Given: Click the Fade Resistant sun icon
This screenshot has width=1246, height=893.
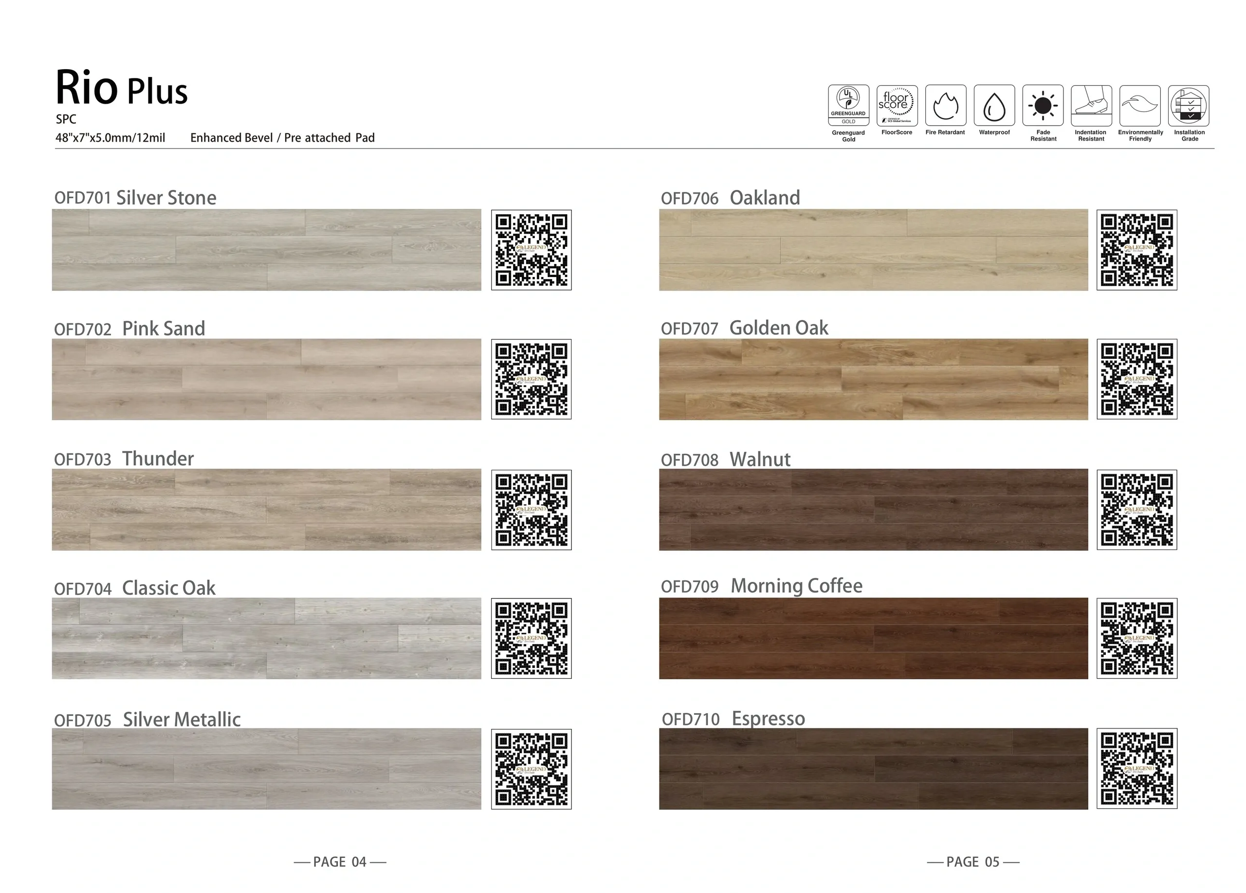Looking at the screenshot, I should pos(1043,106).
